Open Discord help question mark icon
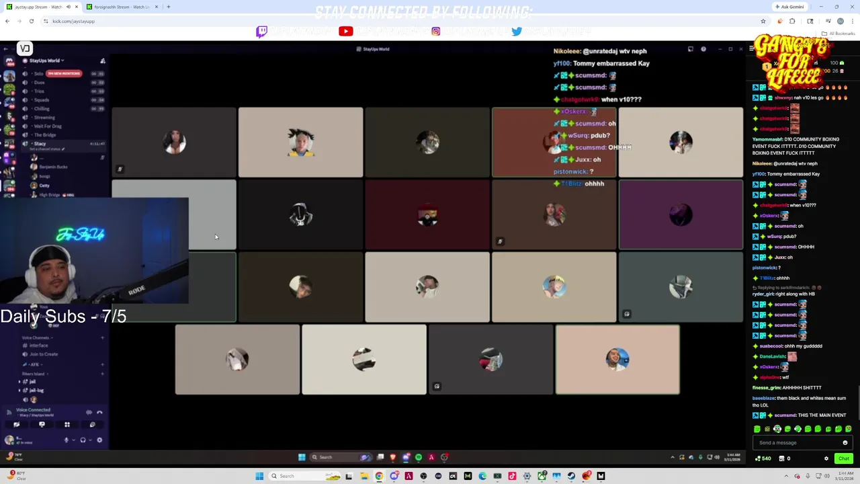The width and height of the screenshot is (860, 484). [x=703, y=49]
